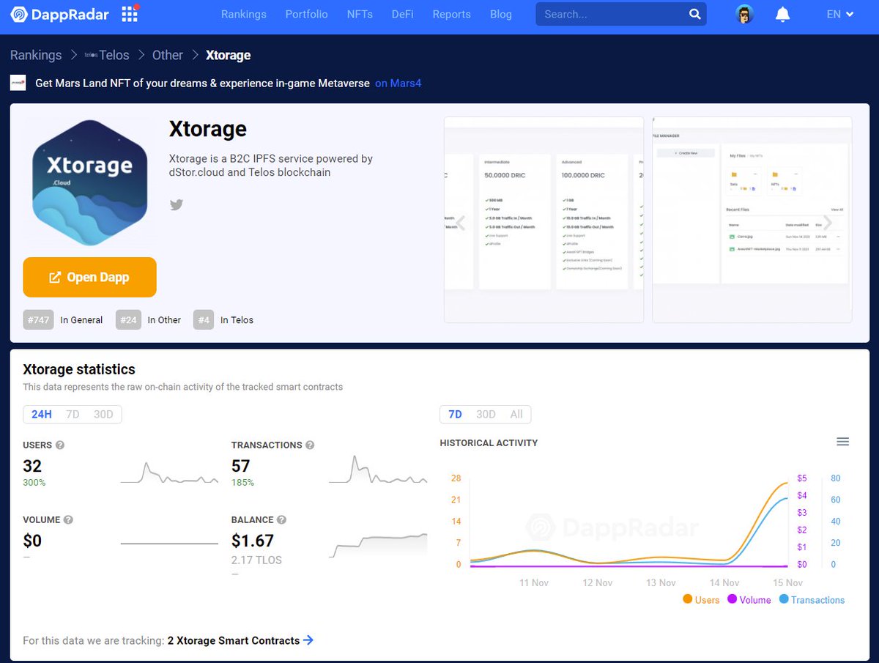The width and height of the screenshot is (879, 663).
Task: Go to previous screenshot with left arrow
Action: click(461, 223)
